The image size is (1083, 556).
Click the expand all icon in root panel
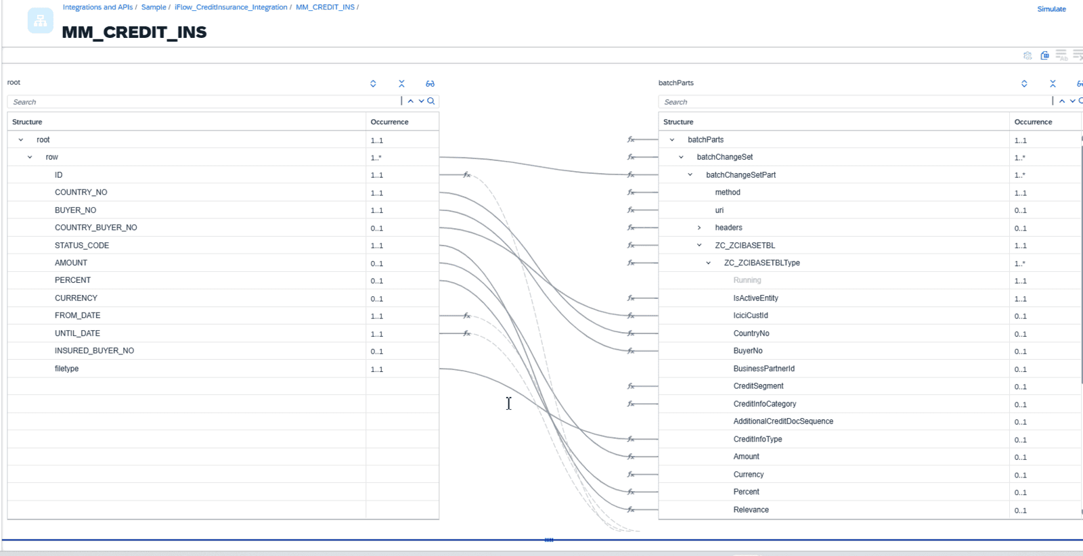[x=373, y=84]
